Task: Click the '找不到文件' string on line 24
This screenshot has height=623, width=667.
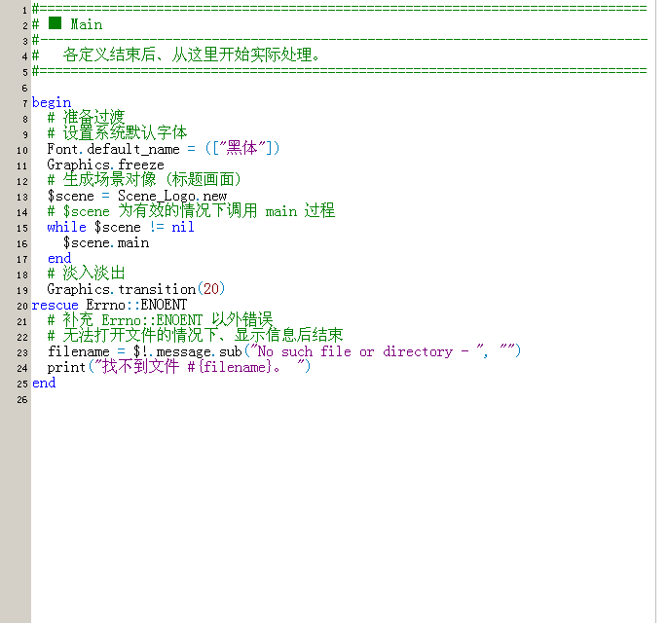Action: pyautogui.click(x=140, y=367)
